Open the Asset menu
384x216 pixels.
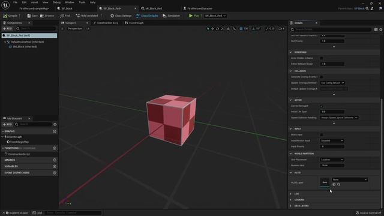[34, 2]
